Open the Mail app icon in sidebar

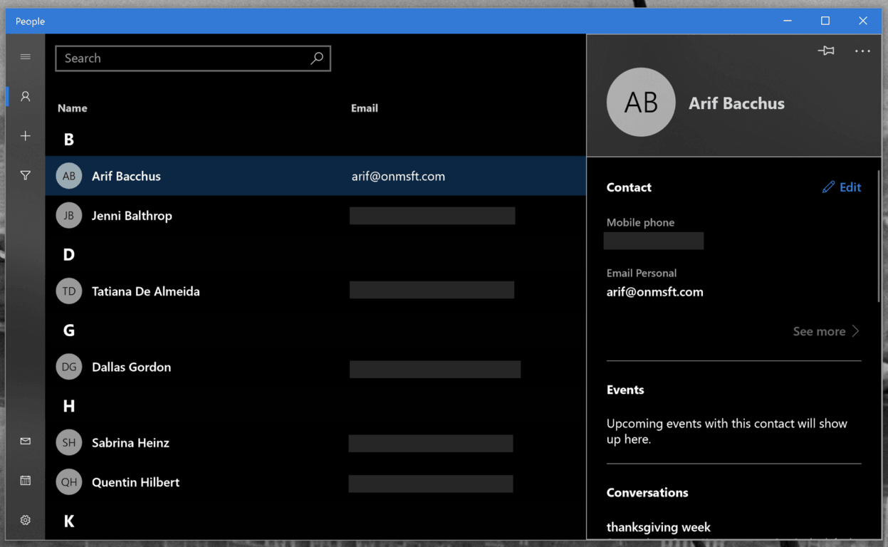coord(26,442)
